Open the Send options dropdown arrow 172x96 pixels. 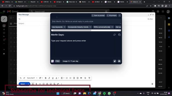[28, 84]
